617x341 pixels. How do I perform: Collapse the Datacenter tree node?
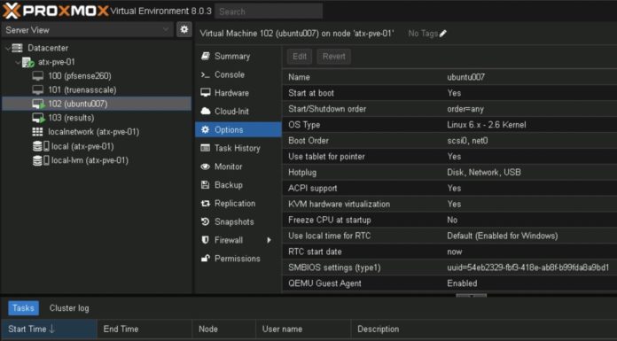tap(7, 49)
